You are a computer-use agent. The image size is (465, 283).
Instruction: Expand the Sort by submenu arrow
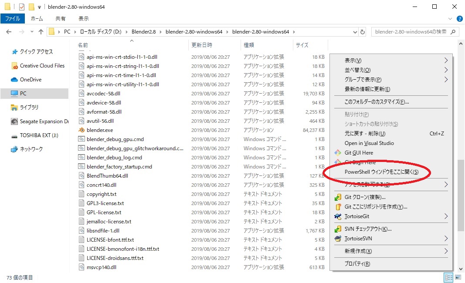tap(446, 70)
